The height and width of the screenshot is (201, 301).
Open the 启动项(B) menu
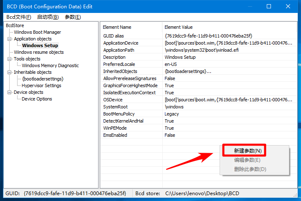48,17
